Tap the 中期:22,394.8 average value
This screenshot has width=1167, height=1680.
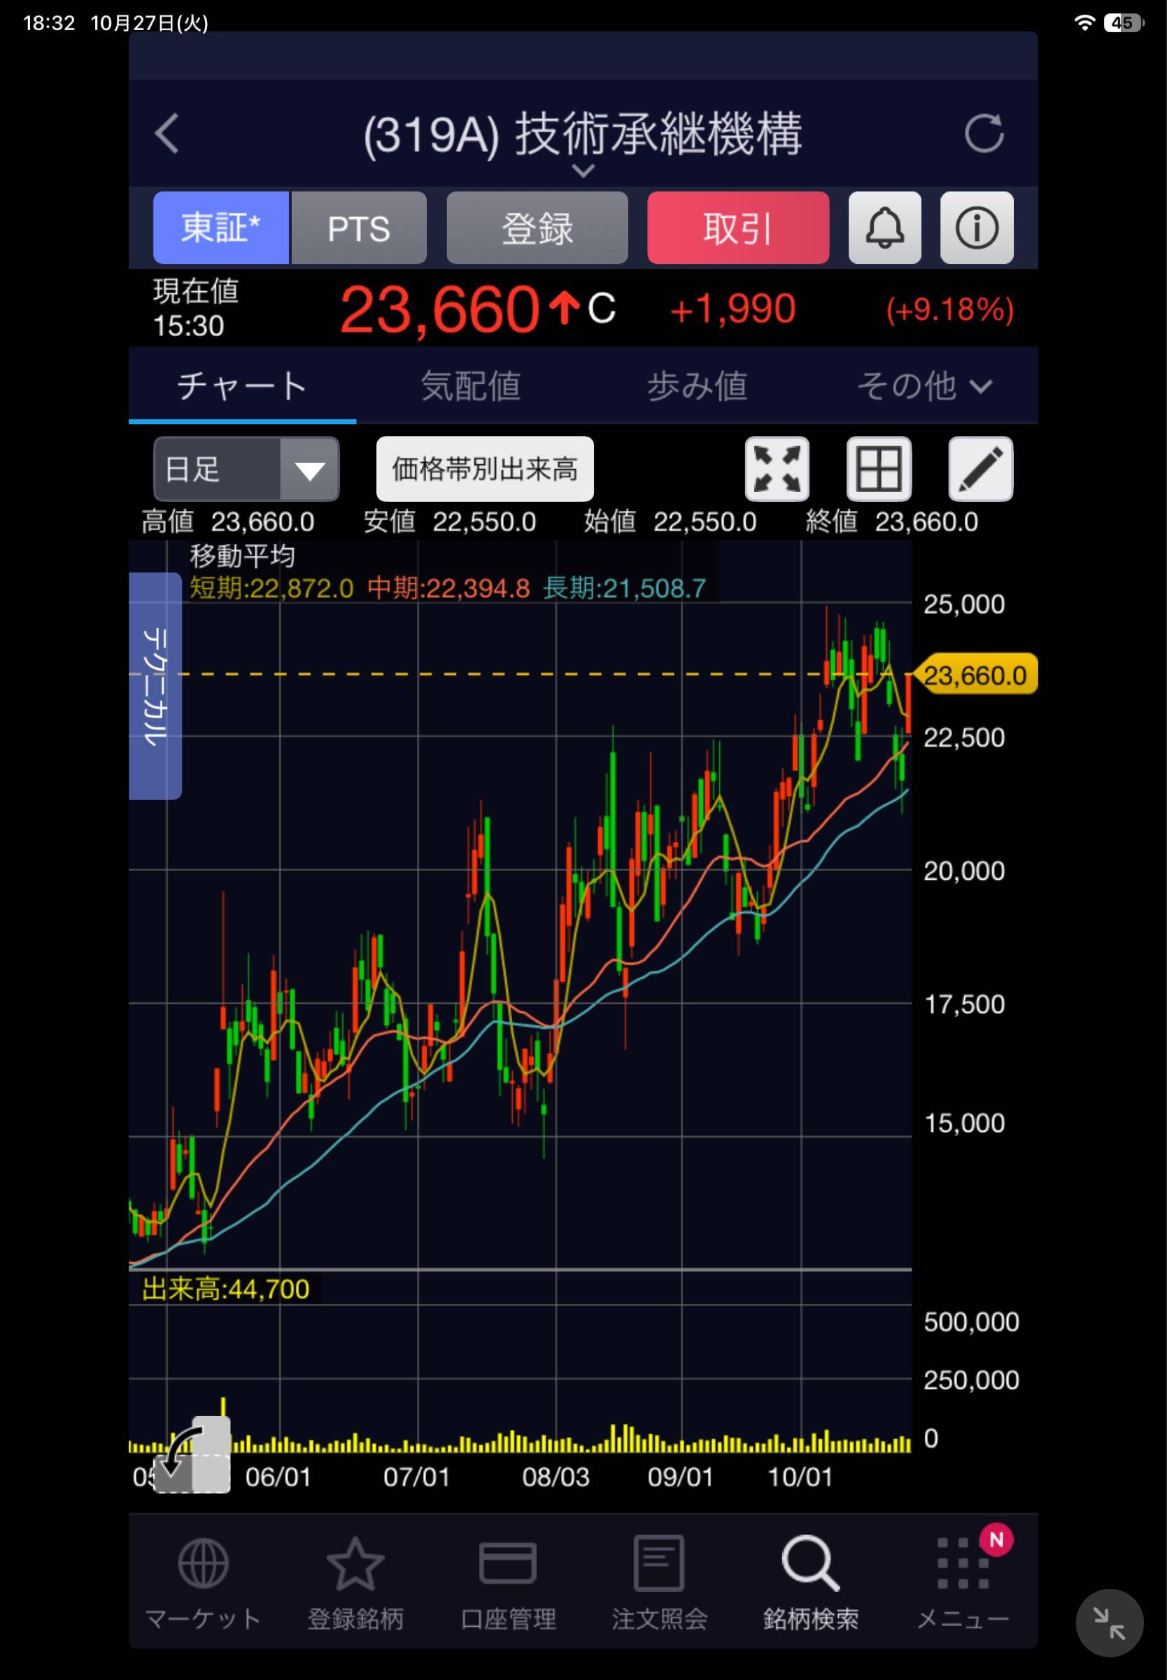click(448, 588)
